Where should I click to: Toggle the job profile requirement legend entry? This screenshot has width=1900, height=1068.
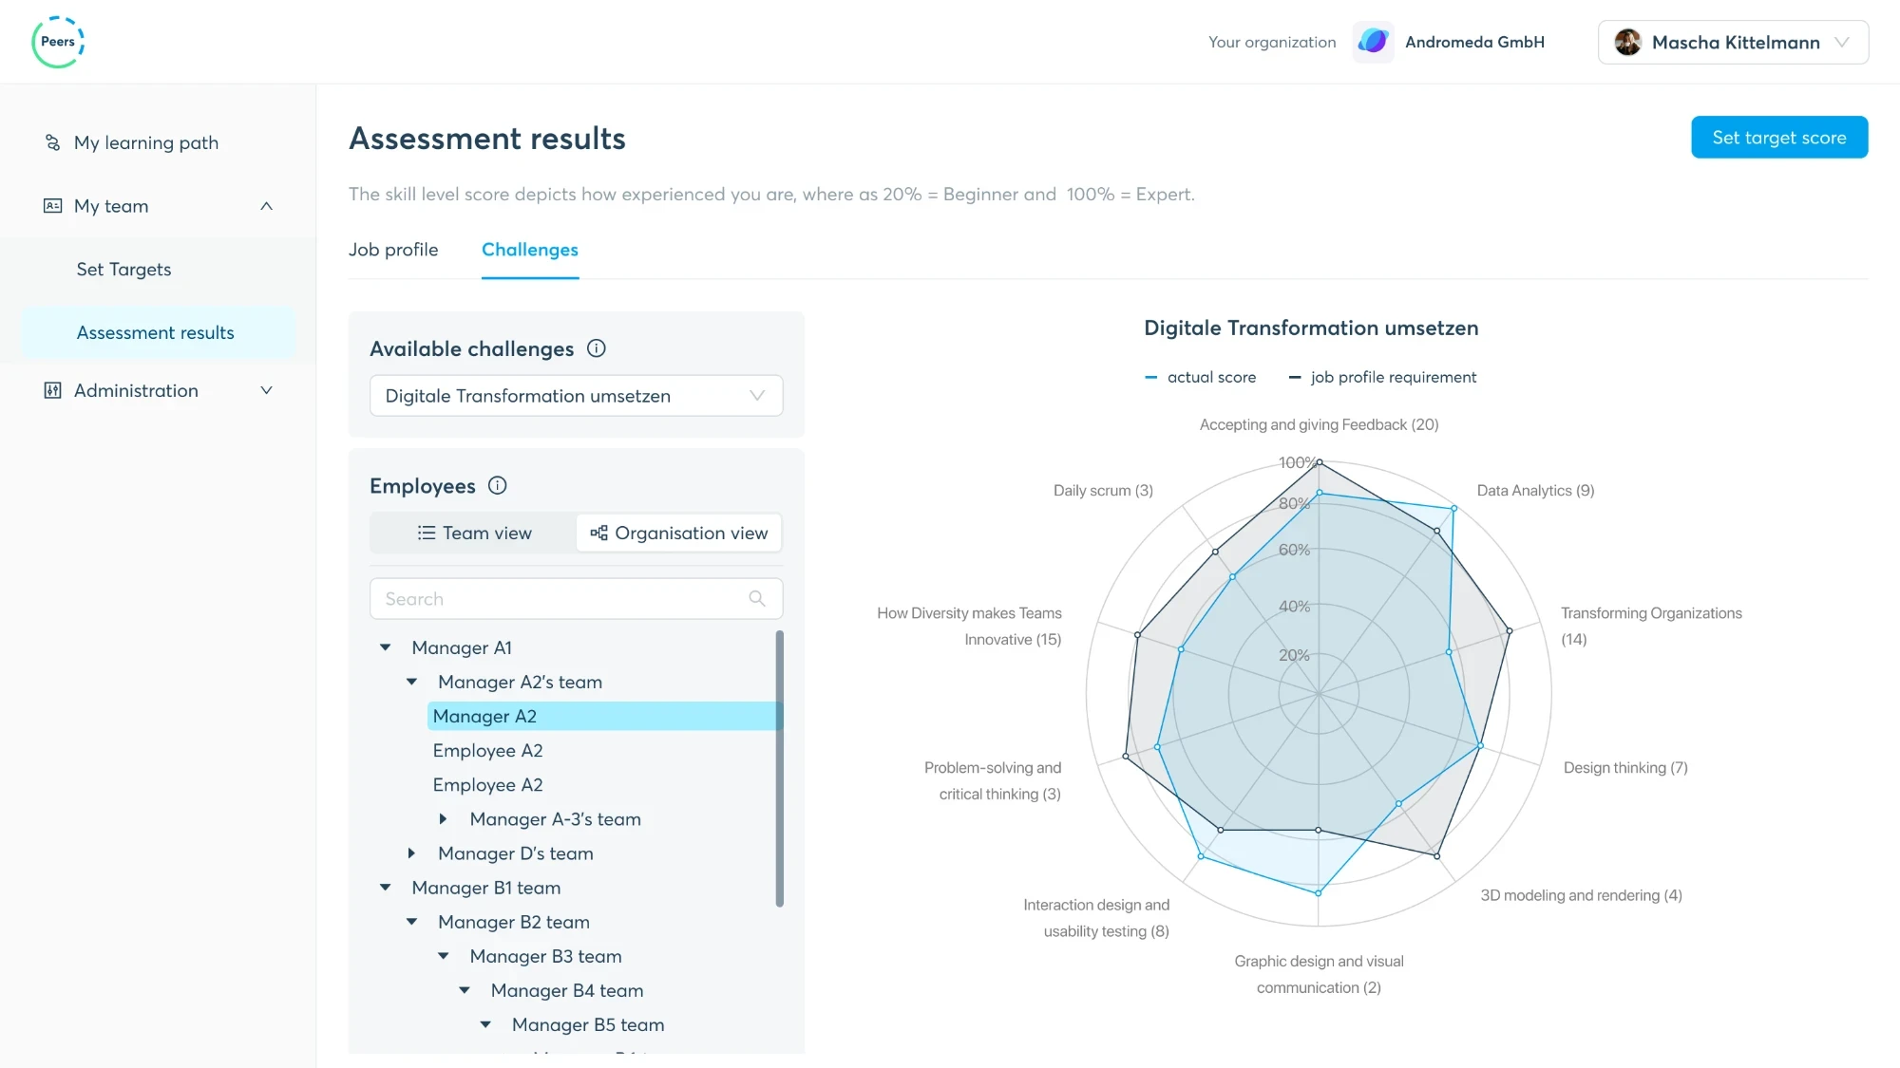coord(1382,377)
